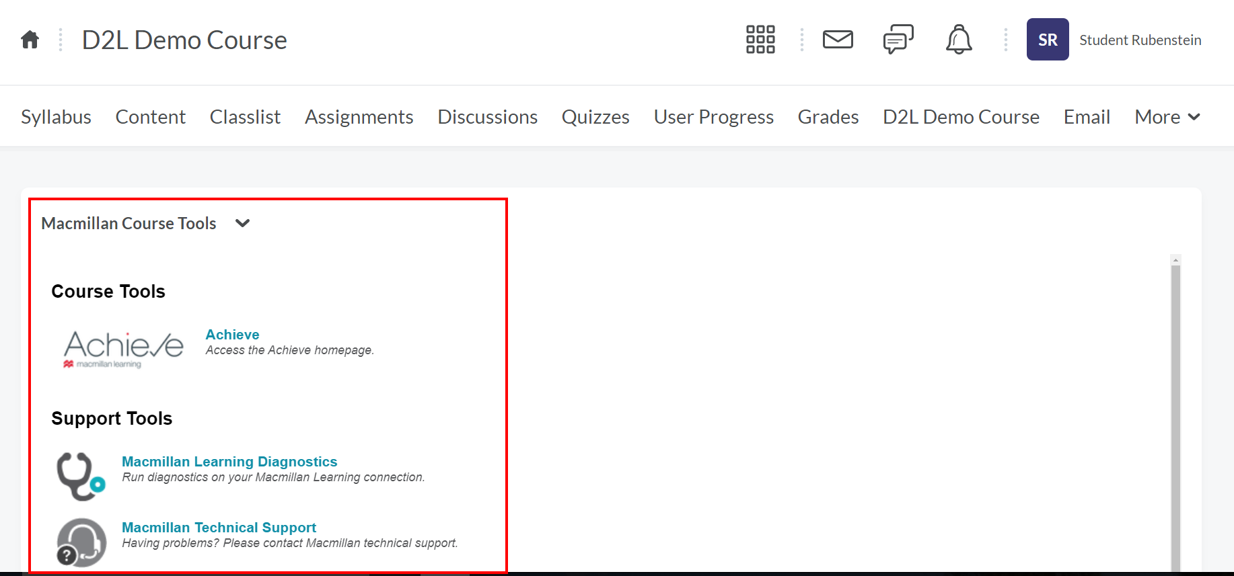Expand the Macmillan Course Tools chevron
This screenshot has width=1234, height=576.
point(243,223)
